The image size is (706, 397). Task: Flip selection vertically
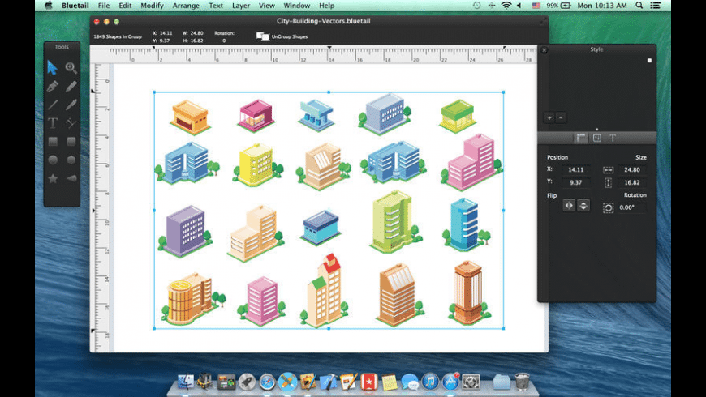tap(583, 206)
